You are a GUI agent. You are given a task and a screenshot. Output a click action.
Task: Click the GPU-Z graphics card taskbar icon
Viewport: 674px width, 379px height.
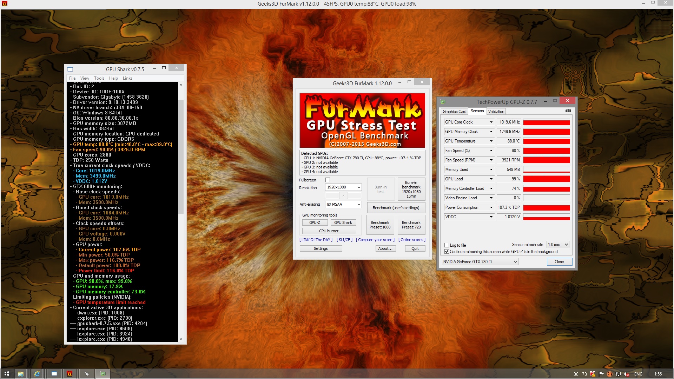click(x=103, y=374)
